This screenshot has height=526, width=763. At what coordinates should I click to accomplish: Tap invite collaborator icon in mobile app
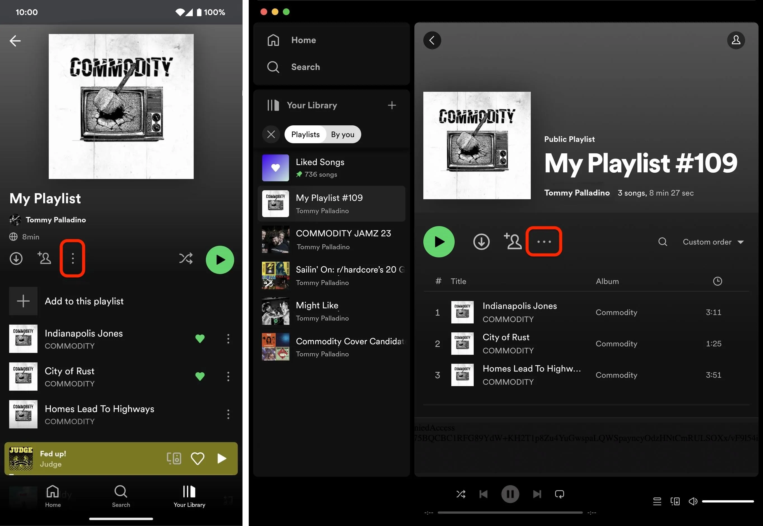pyautogui.click(x=44, y=258)
